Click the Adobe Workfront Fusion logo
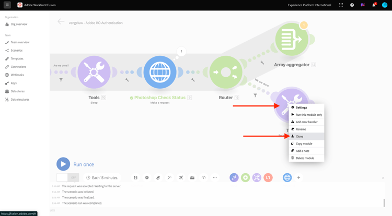Screen dimensions: 392x216 click(x=20, y=5)
